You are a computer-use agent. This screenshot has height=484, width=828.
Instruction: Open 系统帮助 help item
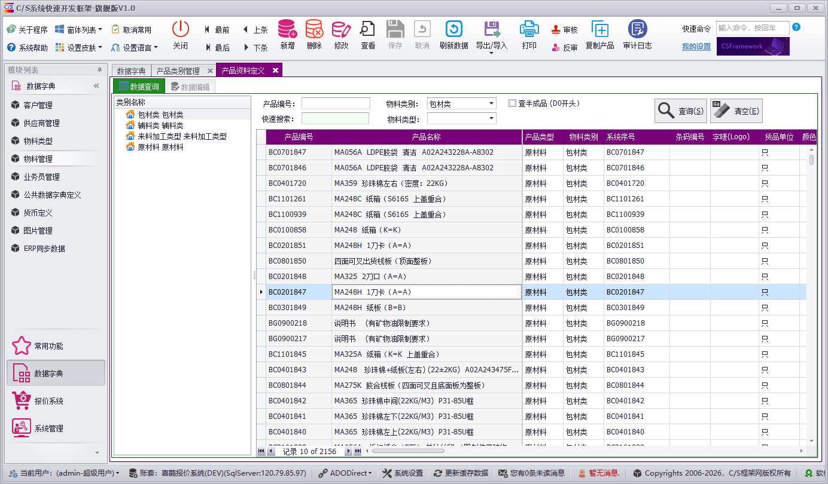coord(28,48)
